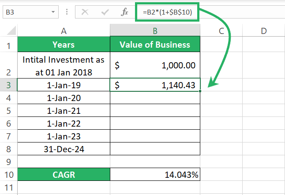This screenshot has height=195, width=285.
Task: Select column A header
Action: tap(64, 30)
